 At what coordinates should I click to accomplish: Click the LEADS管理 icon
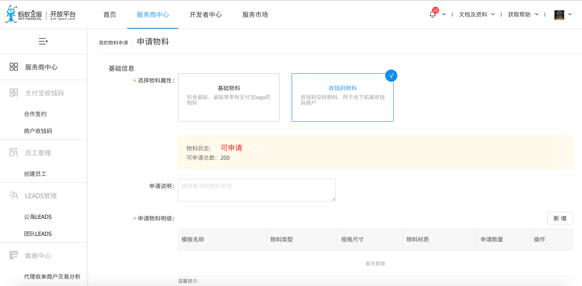pos(14,196)
